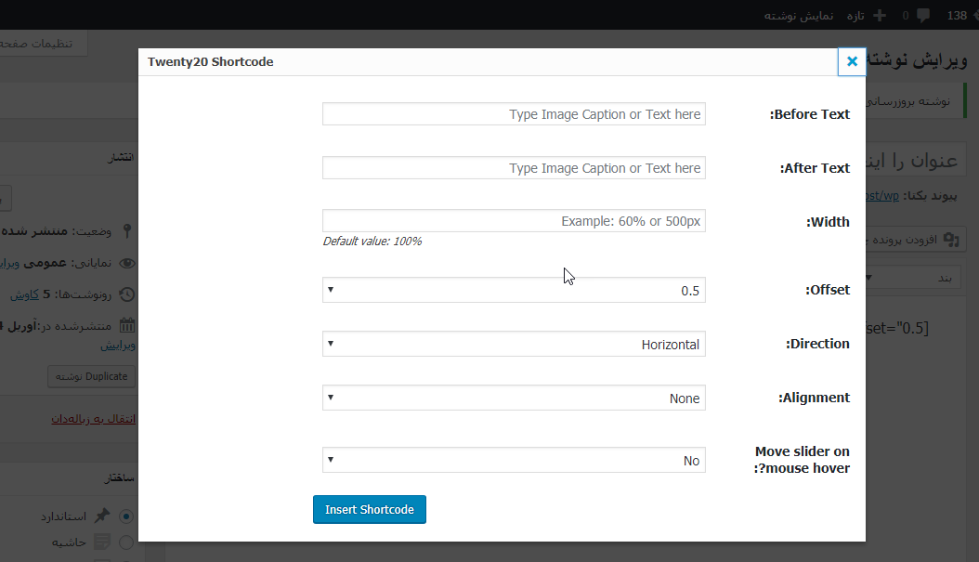
Task: Click the افزودن پرونده media button
Action: coord(914,239)
